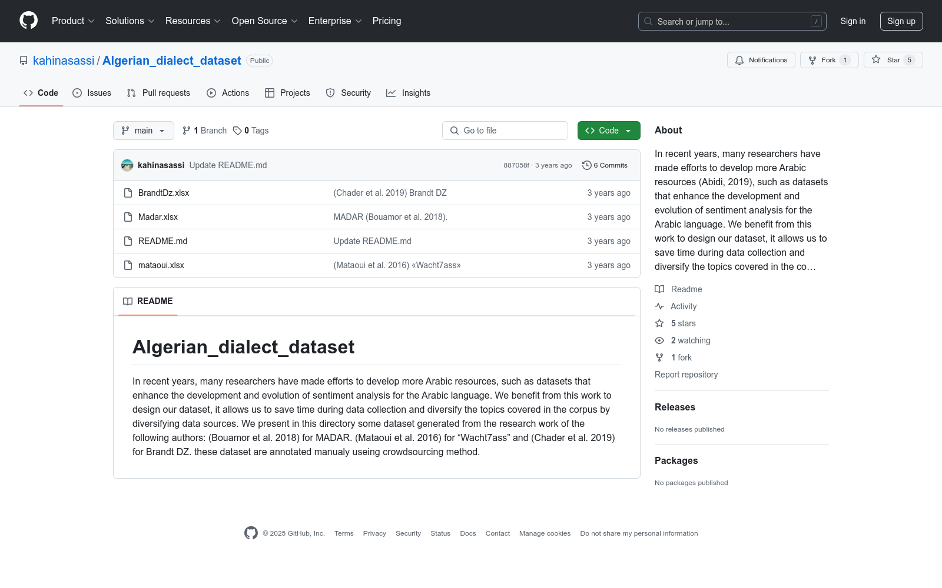942x588 pixels.
Task: Click the fork icon beside '1 fork'
Action: coord(659,358)
